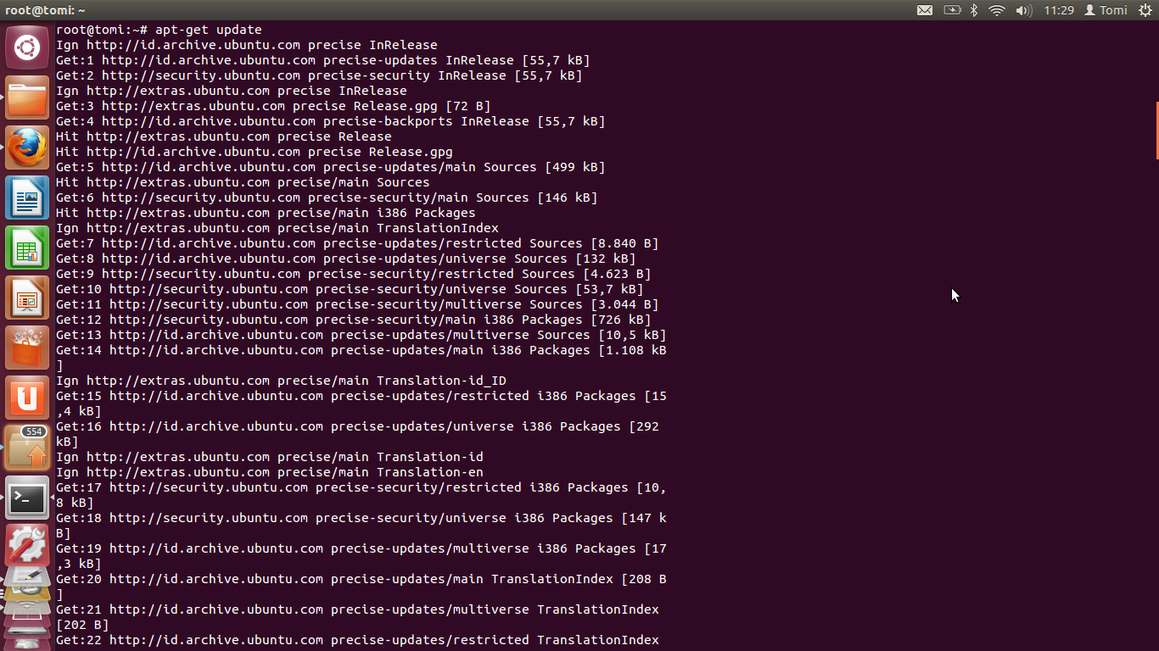Screen dimensions: 1159x651
Task: Toggle the Bluetooth indicator
Action: coord(975,10)
